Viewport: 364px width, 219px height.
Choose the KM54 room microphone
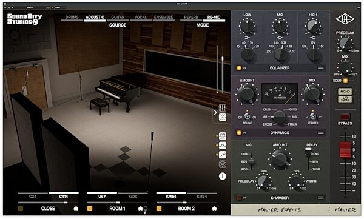(x=171, y=195)
